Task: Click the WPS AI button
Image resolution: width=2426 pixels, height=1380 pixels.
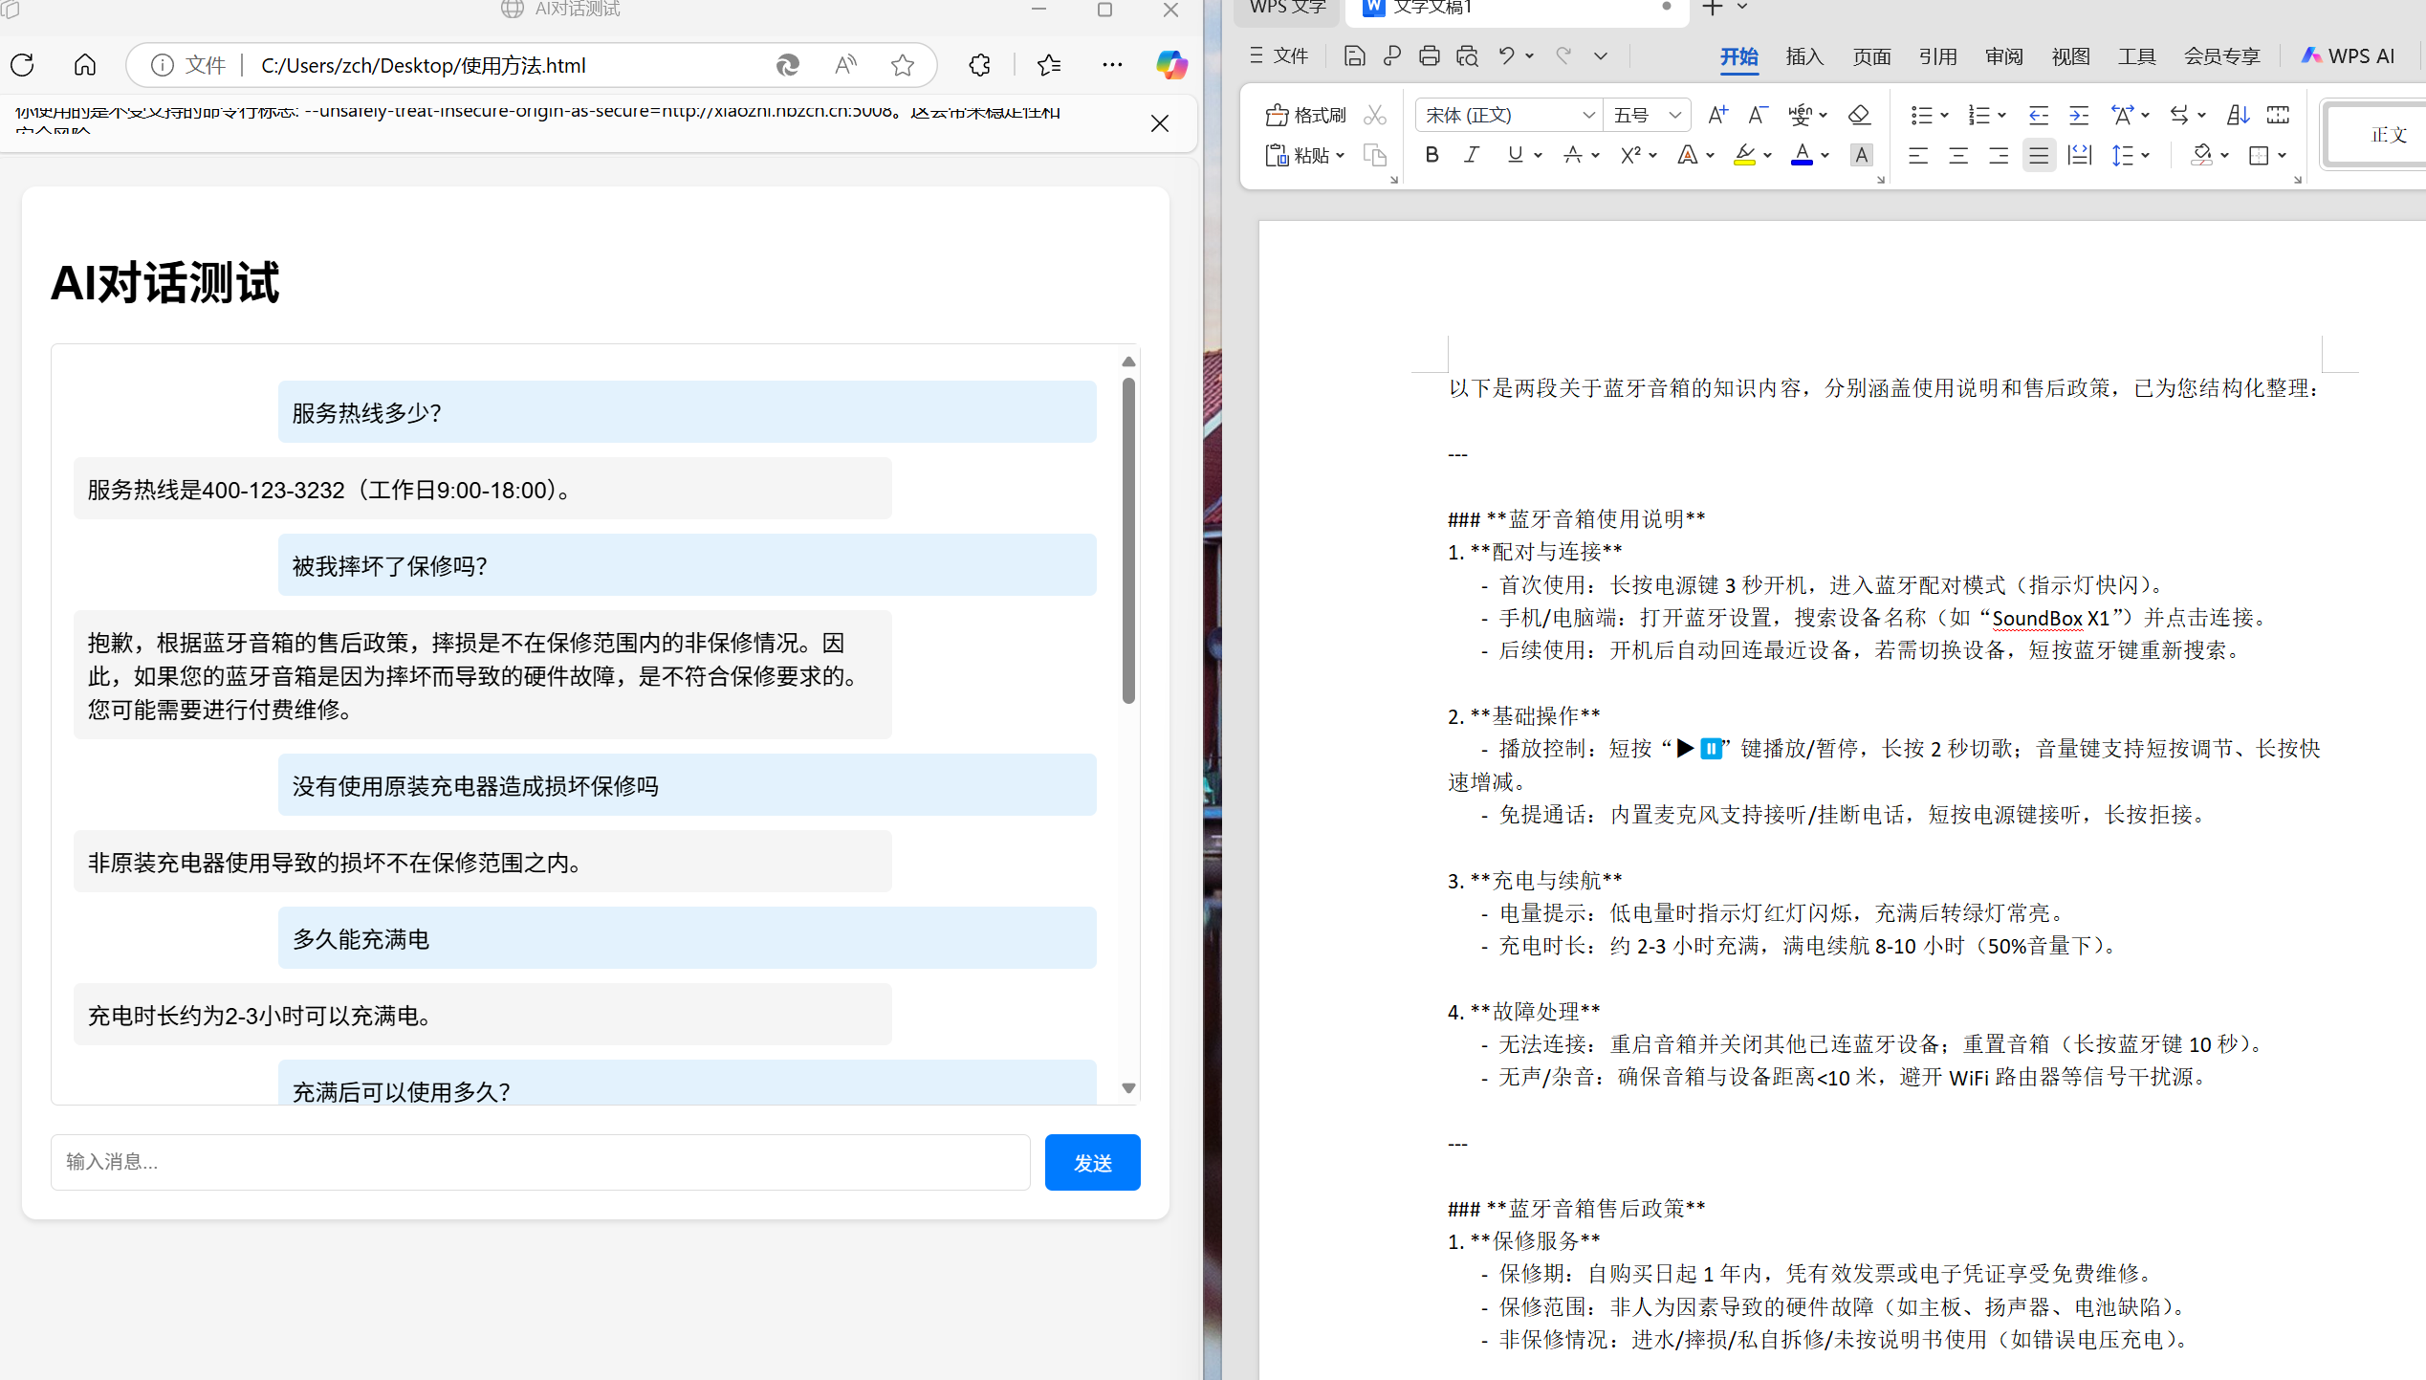Action: pos(2348,56)
